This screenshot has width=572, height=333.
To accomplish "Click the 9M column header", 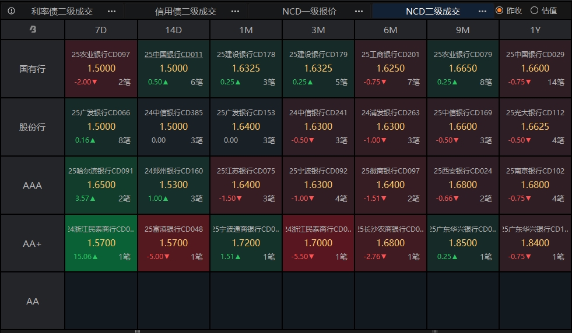I will [463, 30].
